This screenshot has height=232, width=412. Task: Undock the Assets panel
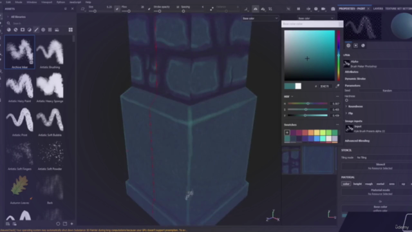[66, 8]
